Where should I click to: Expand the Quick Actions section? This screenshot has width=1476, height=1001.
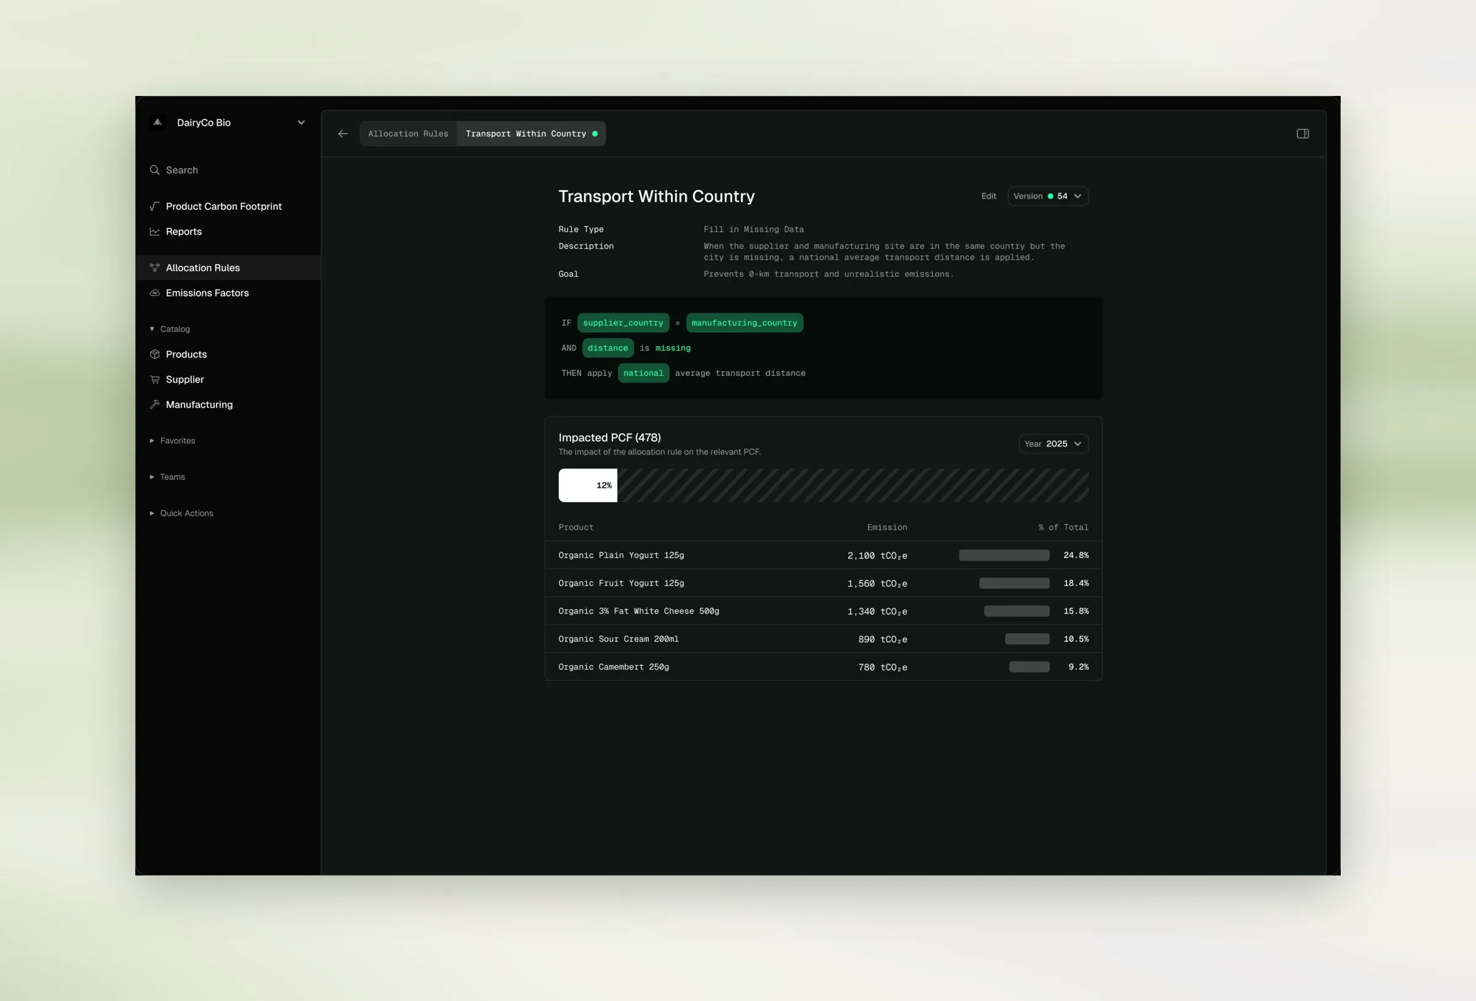click(181, 513)
